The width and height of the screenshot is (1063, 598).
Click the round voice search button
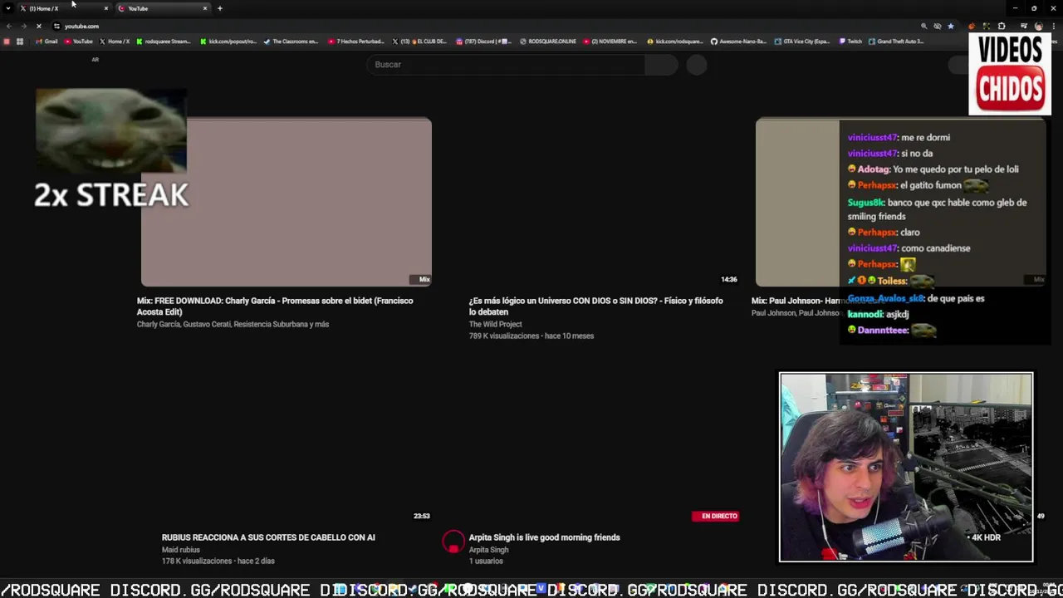click(697, 65)
